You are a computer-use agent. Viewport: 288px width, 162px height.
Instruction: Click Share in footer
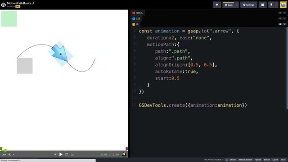pos(283,160)
